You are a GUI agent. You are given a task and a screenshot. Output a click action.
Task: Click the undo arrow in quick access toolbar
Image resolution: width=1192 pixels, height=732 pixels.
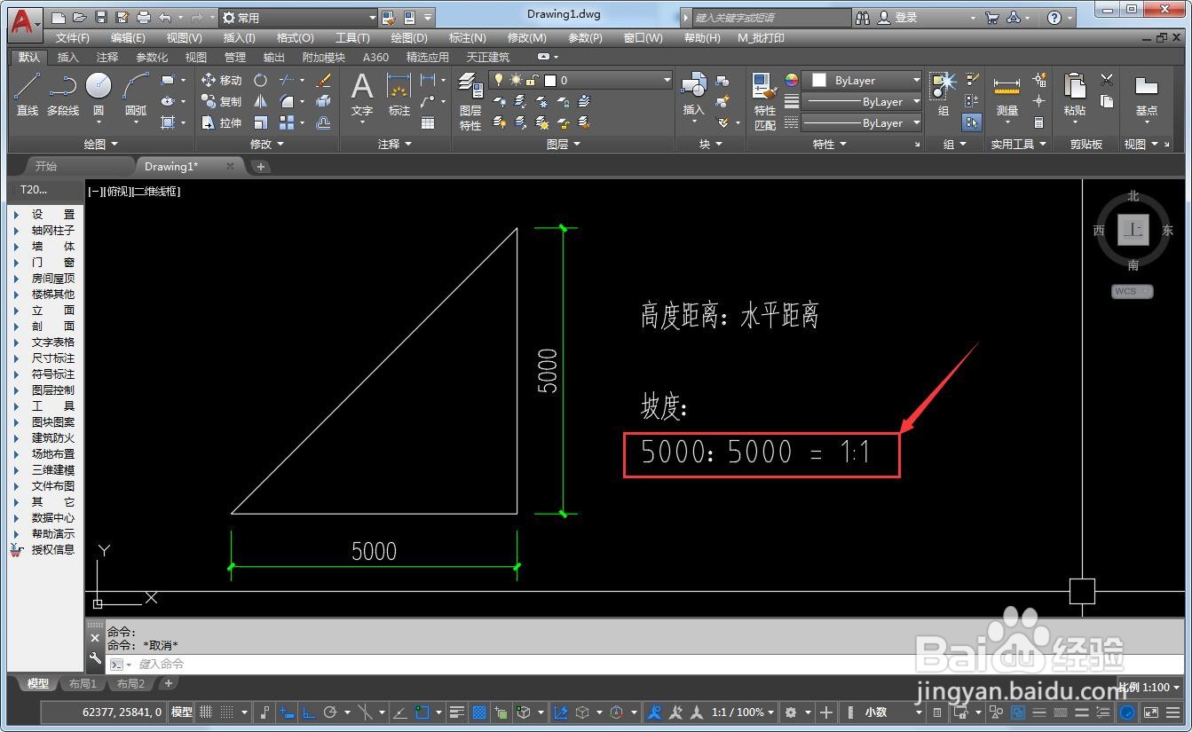pyautogui.click(x=165, y=17)
